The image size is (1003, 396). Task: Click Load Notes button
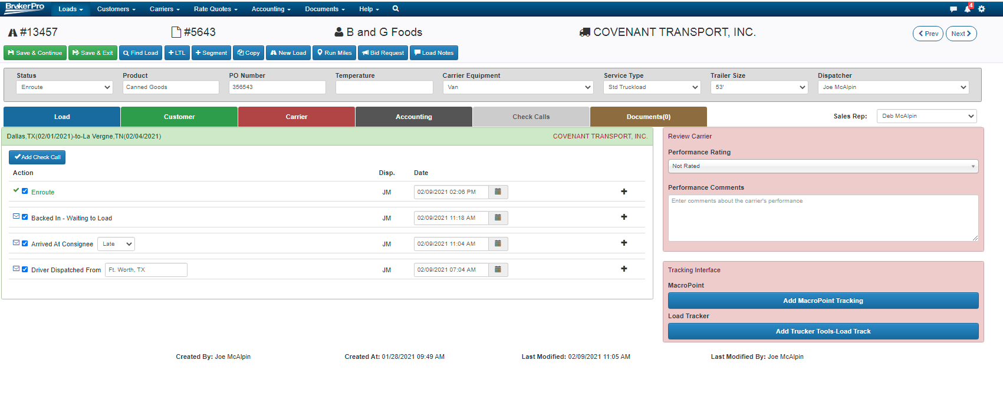pyautogui.click(x=434, y=53)
